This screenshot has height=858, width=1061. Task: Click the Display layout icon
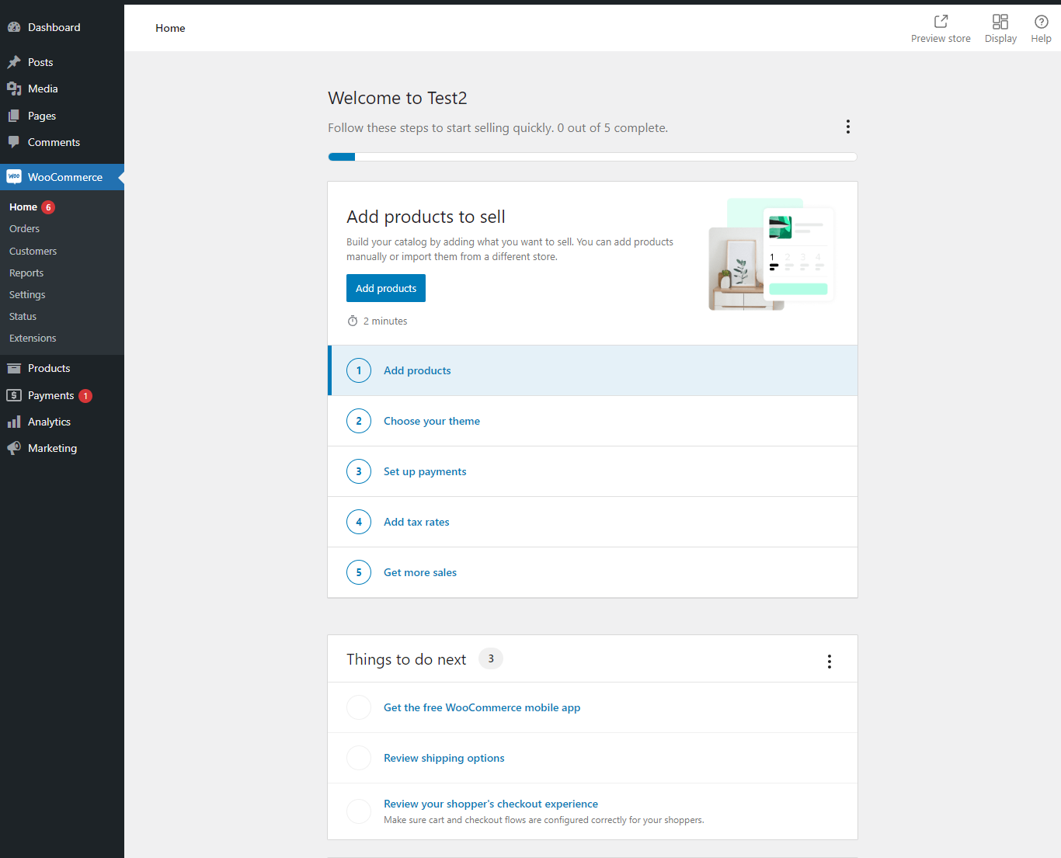coord(1000,21)
